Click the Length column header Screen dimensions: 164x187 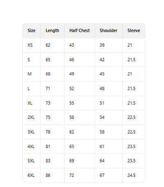tap(52, 30)
